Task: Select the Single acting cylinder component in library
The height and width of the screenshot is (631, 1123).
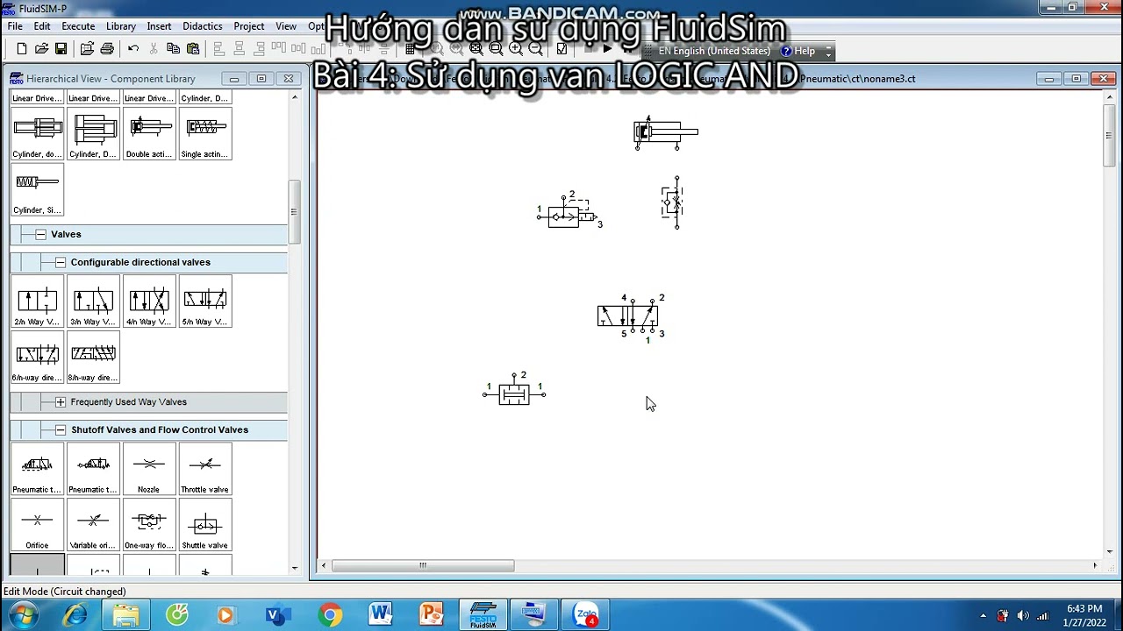Action: pyautogui.click(x=205, y=133)
